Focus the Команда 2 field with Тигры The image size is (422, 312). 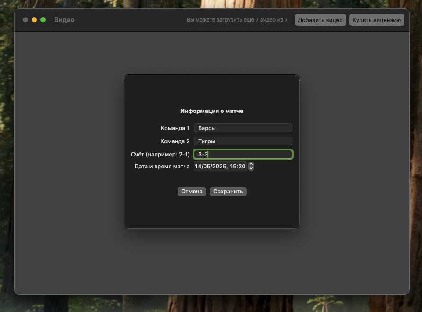tap(243, 141)
